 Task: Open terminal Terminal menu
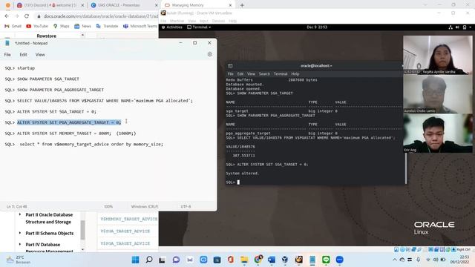281,74
